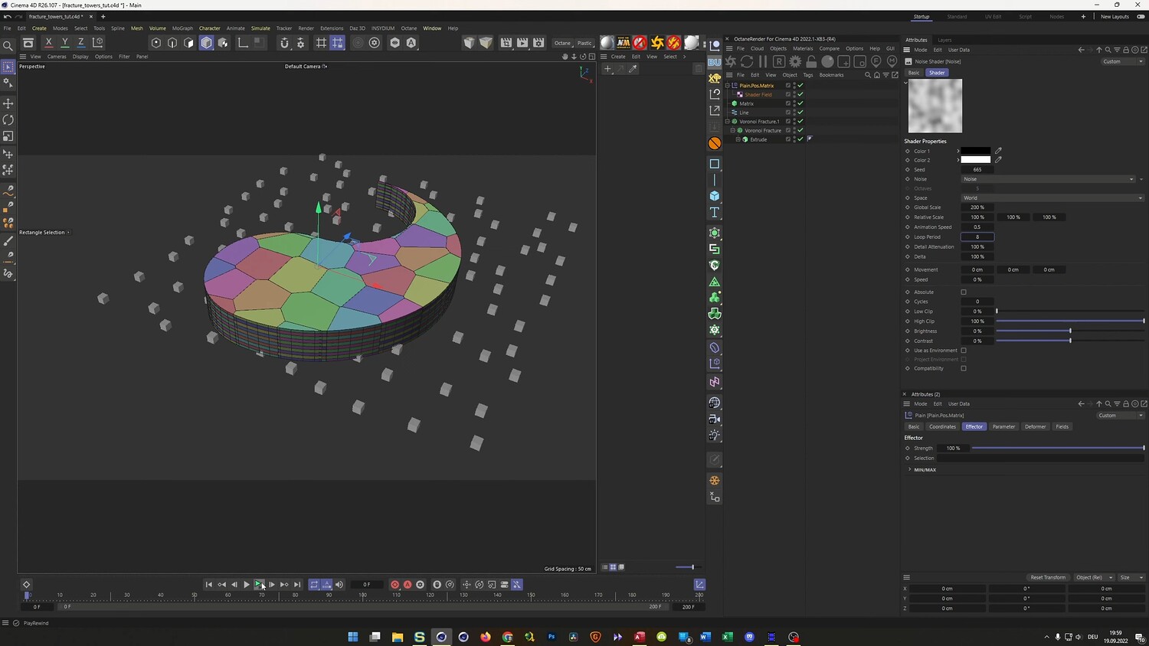1149x646 pixels.
Task: Click the Octane pick focus F icon
Action: pos(876,61)
